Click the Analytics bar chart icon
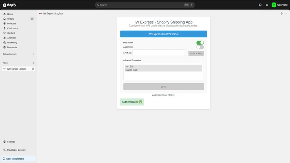This screenshot has height=163, width=290. [x=4, y=38]
